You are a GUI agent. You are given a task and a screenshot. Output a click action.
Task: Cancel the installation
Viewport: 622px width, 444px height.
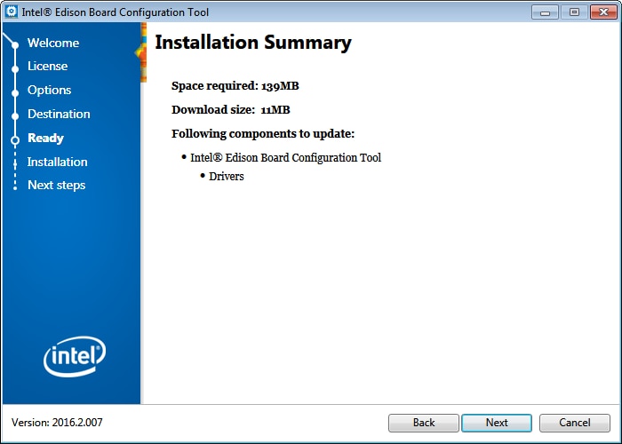[x=574, y=423]
